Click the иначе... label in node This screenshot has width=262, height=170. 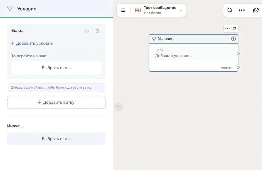click(227, 67)
